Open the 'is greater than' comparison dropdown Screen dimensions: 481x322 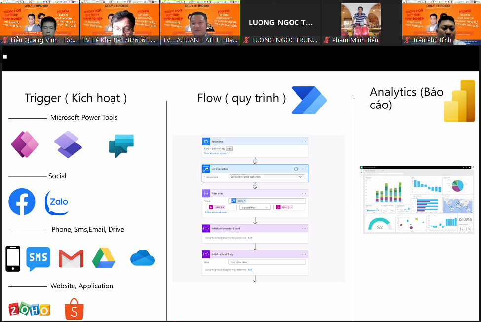click(255, 207)
